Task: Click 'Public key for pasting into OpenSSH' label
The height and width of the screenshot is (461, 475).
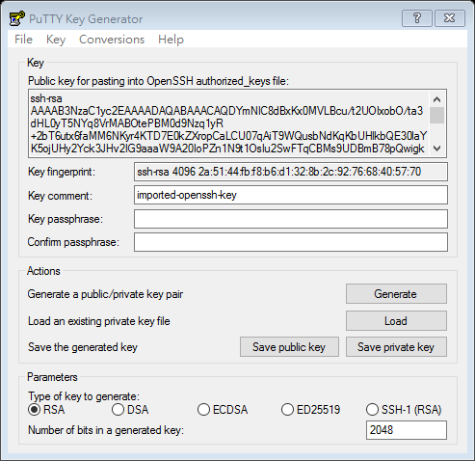Action: [x=158, y=81]
